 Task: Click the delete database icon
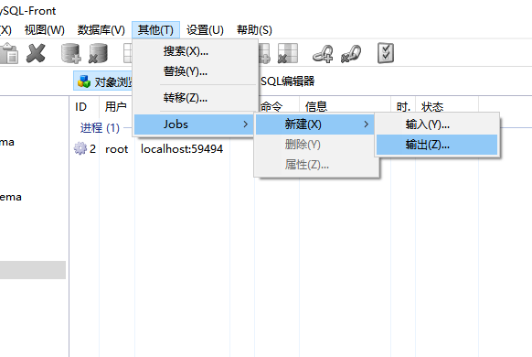tap(98, 53)
